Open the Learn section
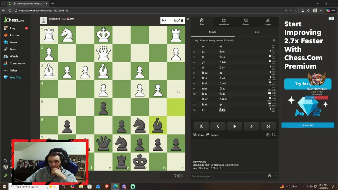Viewport: 338px width, 190px height. (x=11, y=42)
